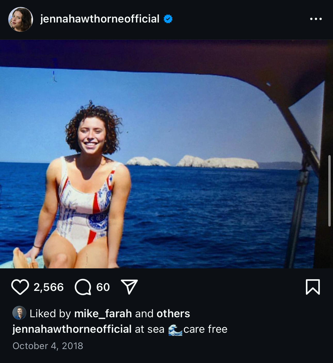The height and width of the screenshot is (363, 333).
Task: Click the blue verified badge
Action: click(x=168, y=19)
